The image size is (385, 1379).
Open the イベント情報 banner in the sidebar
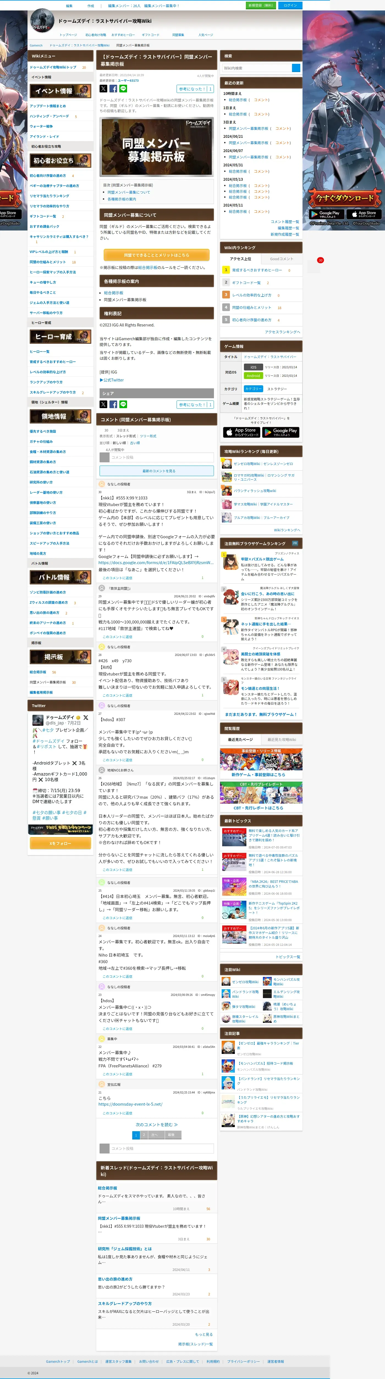click(x=61, y=91)
